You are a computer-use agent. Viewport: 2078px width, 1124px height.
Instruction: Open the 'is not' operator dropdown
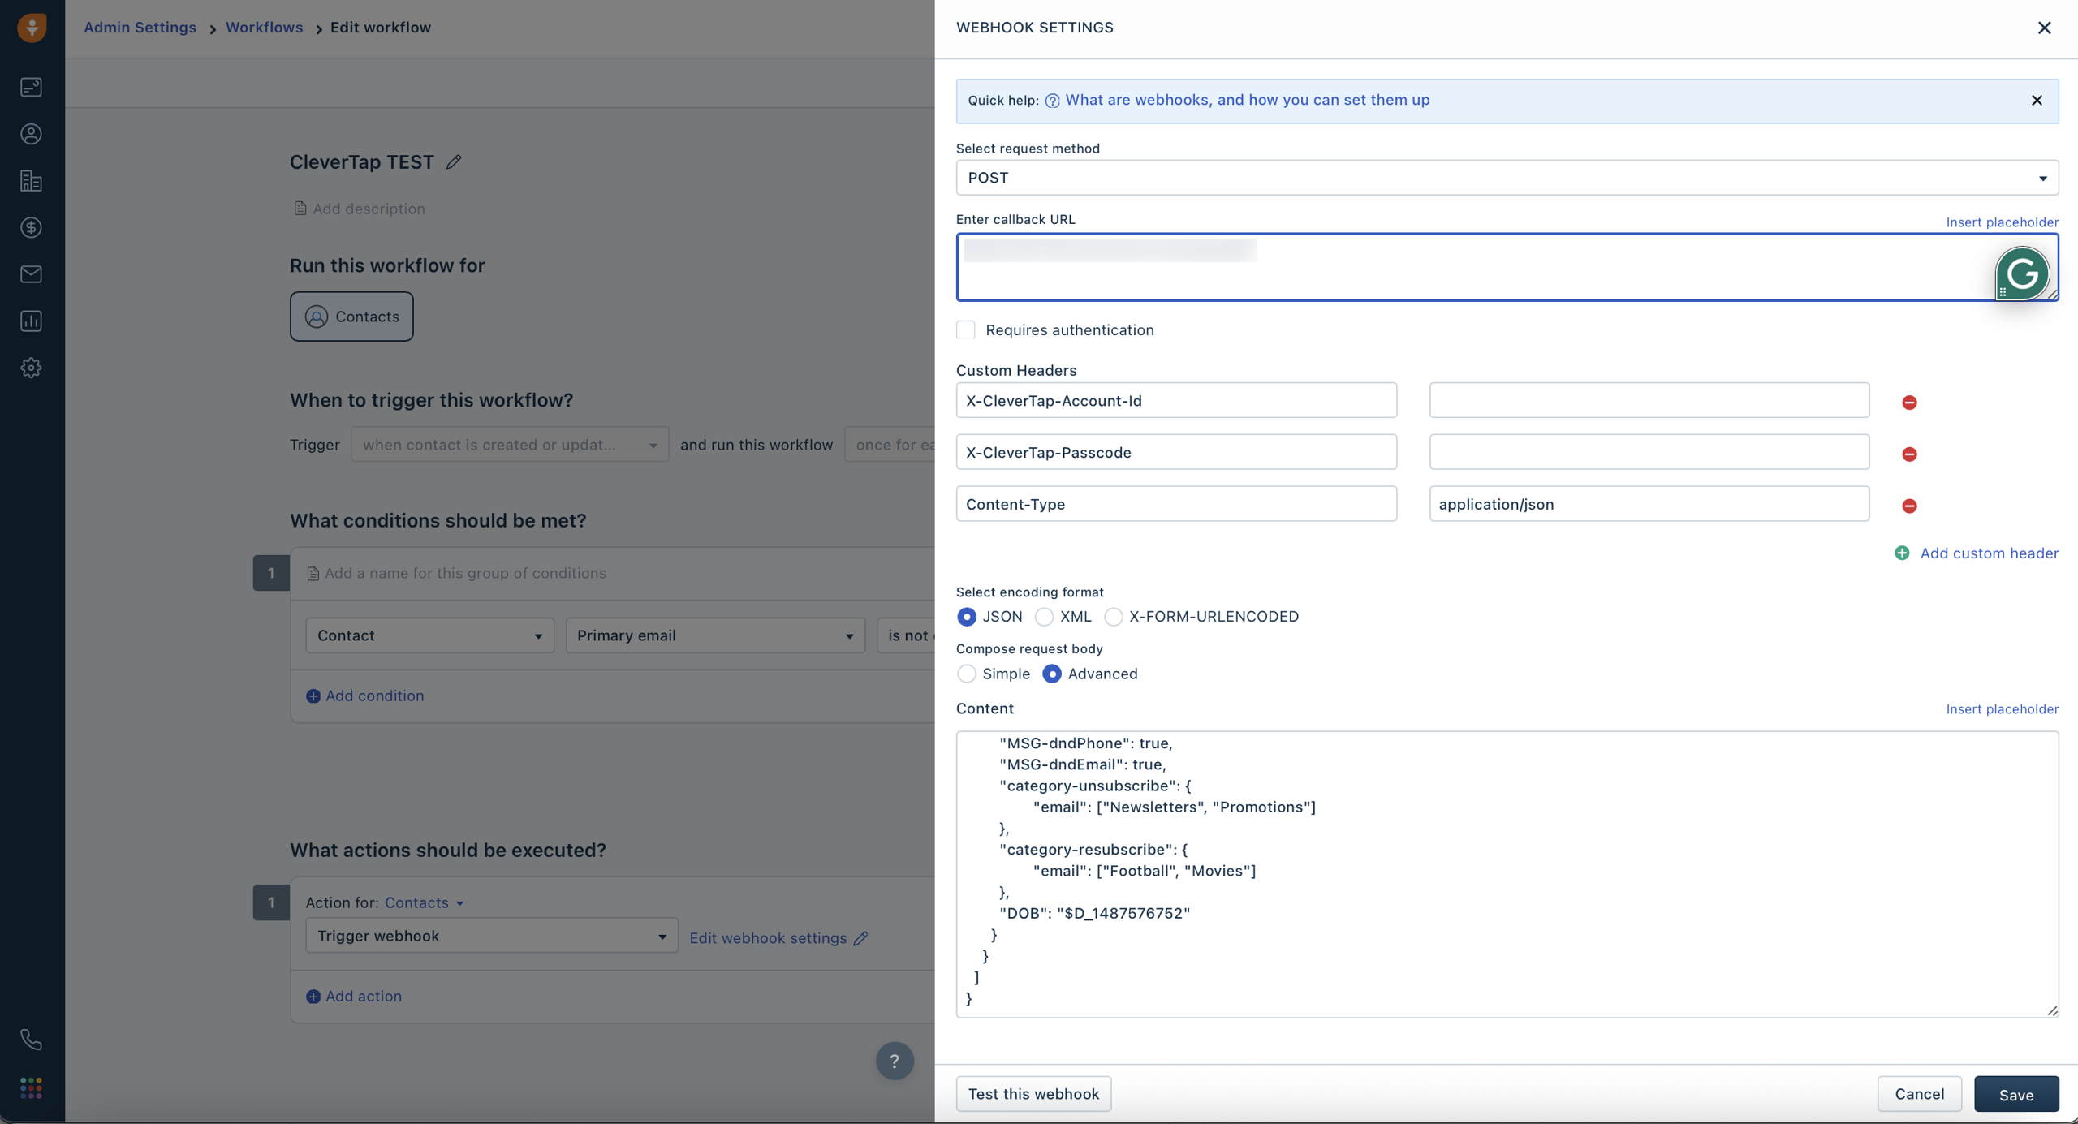coord(906,635)
